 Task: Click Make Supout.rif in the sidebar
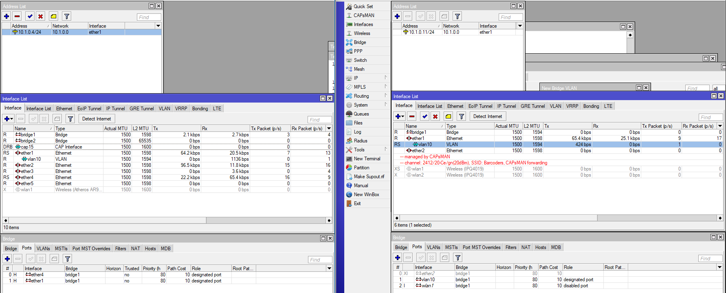point(368,177)
